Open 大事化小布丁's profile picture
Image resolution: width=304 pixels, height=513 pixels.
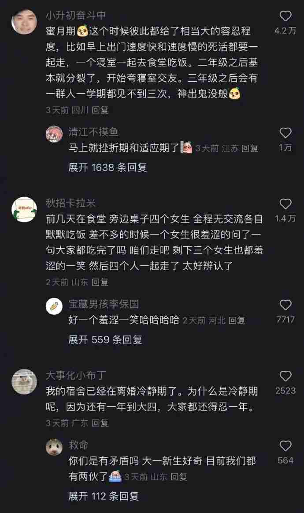coord(24,381)
